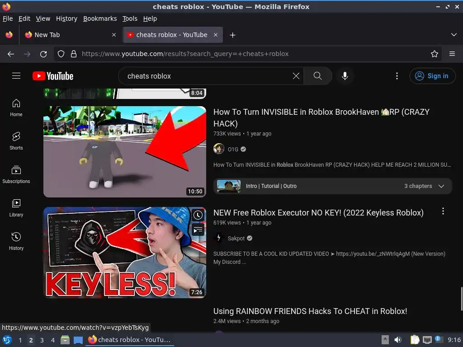Click the site security padlock icon
Viewport: 463px width, 347px height.
(74, 54)
